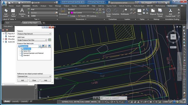Viewport: 188px width, 105px height.
Task: Click the Help button in dialog
Action: (x=46, y=80)
